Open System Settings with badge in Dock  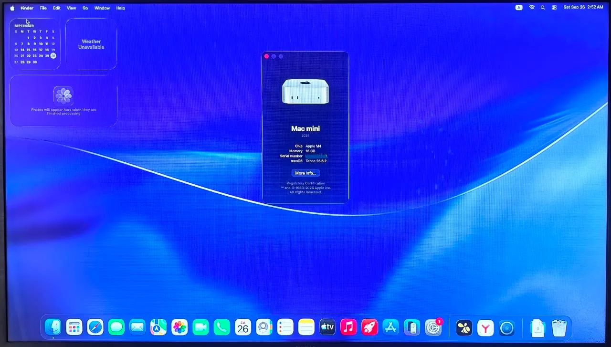click(x=433, y=327)
